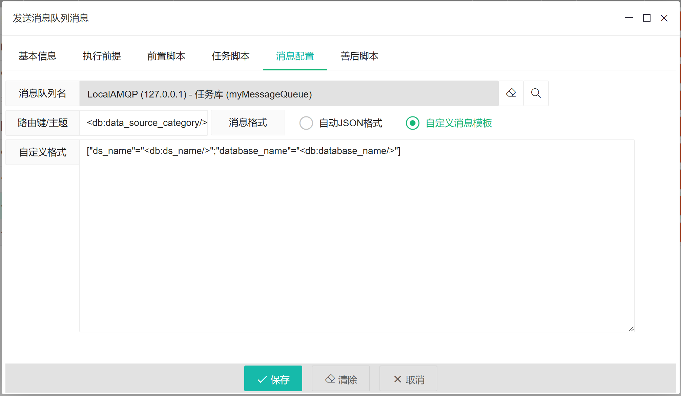The width and height of the screenshot is (681, 396).
Task: Click inside the 自定义格式 text area
Action: point(357,236)
